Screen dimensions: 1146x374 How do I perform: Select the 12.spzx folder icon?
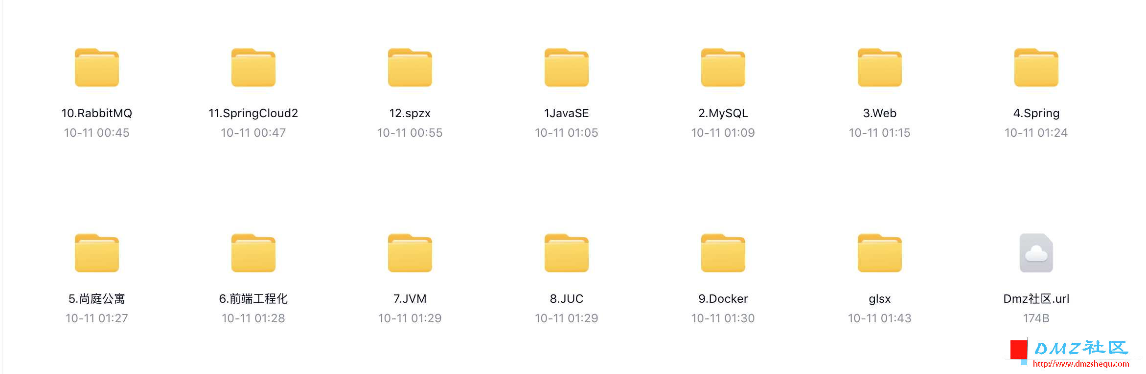(x=410, y=67)
